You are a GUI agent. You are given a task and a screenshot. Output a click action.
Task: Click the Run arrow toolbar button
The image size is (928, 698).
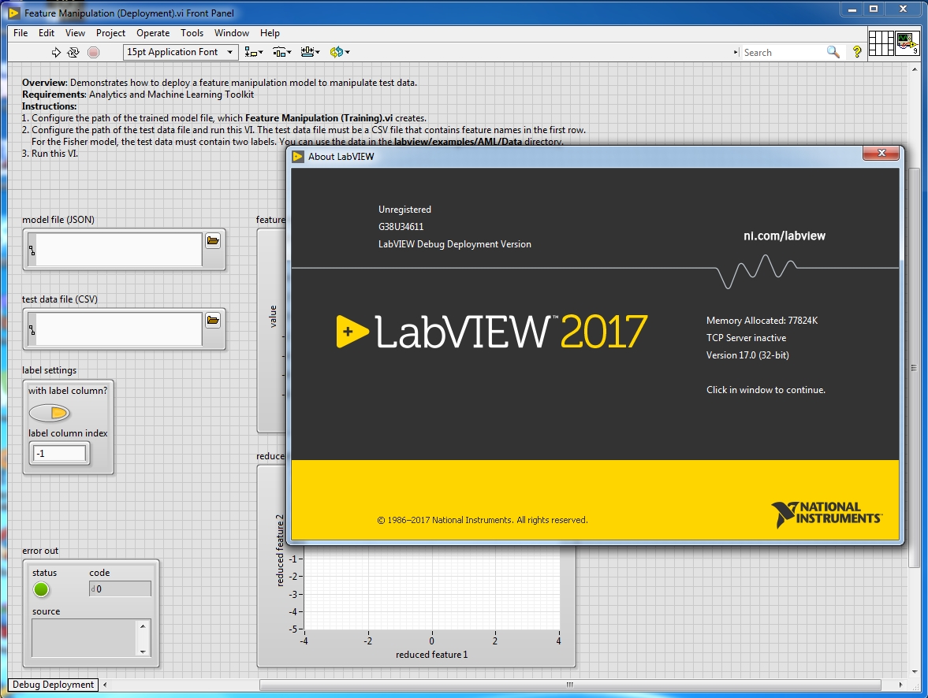pyautogui.click(x=56, y=52)
